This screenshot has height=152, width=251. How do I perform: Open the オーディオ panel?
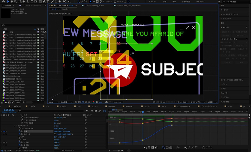(x=225, y=10)
